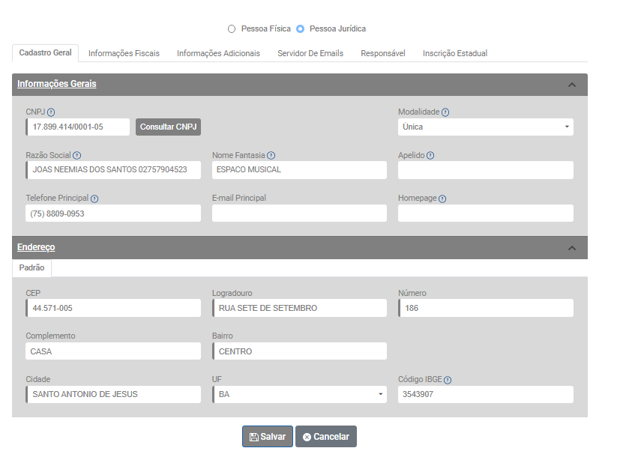Click the help icon by Telefone Principal
The width and height of the screenshot is (623, 460).
(x=94, y=199)
